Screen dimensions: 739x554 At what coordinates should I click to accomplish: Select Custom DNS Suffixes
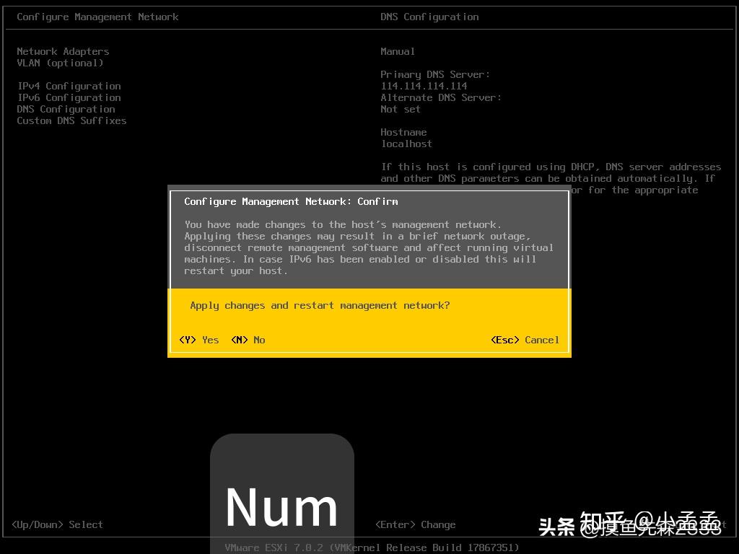pyautogui.click(x=71, y=120)
